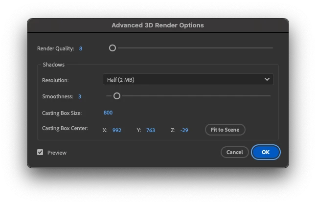Viewport: 316px width, 204px height.
Task: Click the Casting Box Size value 800
Action: tap(108, 113)
